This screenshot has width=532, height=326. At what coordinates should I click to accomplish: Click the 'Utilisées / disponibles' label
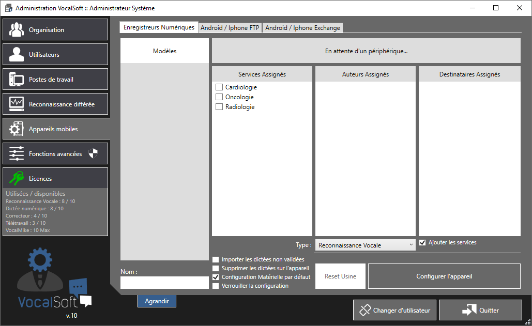click(35, 194)
